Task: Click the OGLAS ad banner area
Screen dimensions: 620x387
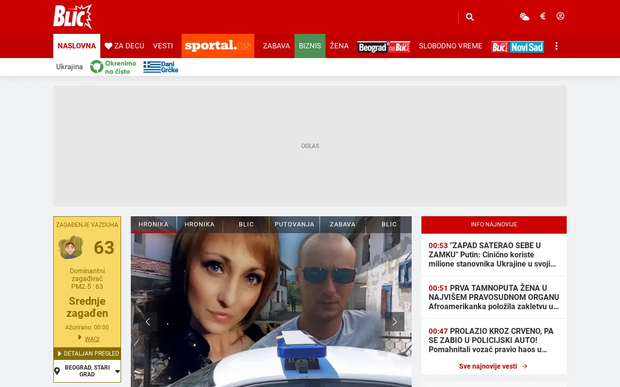Action: pyautogui.click(x=310, y=146)
